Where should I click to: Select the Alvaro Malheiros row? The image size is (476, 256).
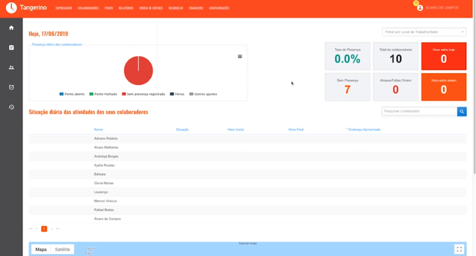[x=248, y=147]
